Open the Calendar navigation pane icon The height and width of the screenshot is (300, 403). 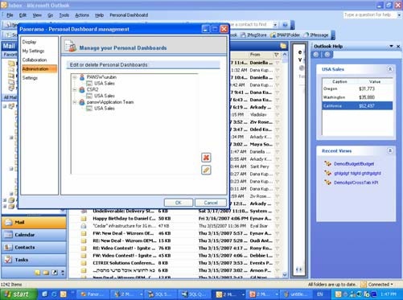[x=8, y=235]
